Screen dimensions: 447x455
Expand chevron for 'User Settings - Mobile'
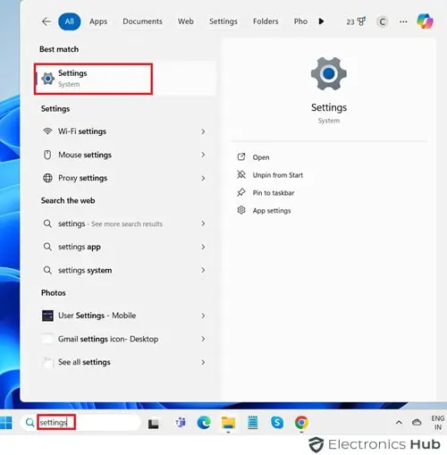point(203,316)
